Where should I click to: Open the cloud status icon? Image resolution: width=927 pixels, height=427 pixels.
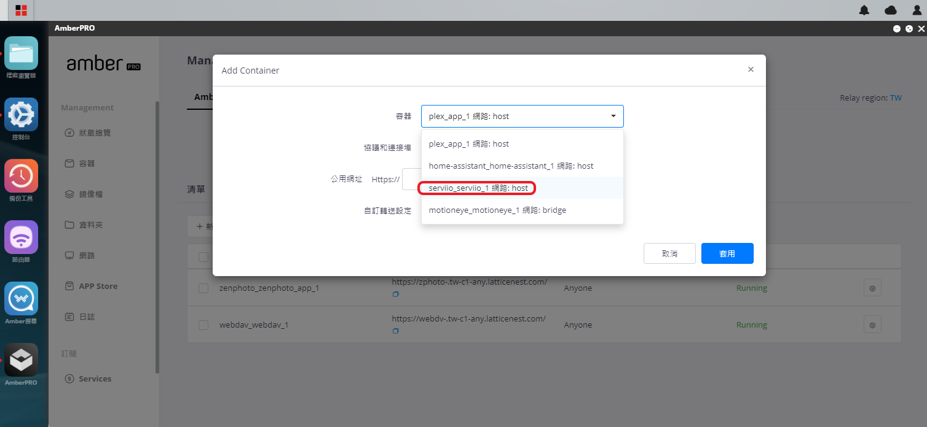[890, 10]
